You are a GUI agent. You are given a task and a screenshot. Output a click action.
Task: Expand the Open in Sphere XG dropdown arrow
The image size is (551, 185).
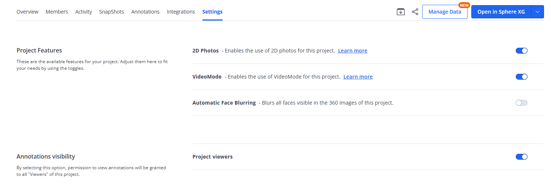click(x=537, y=12)
